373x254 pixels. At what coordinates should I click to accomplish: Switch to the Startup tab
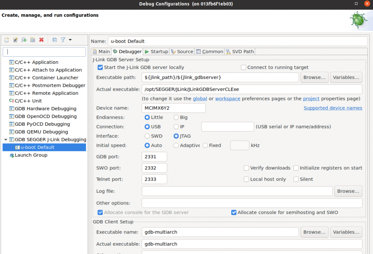tap(156, 51)
